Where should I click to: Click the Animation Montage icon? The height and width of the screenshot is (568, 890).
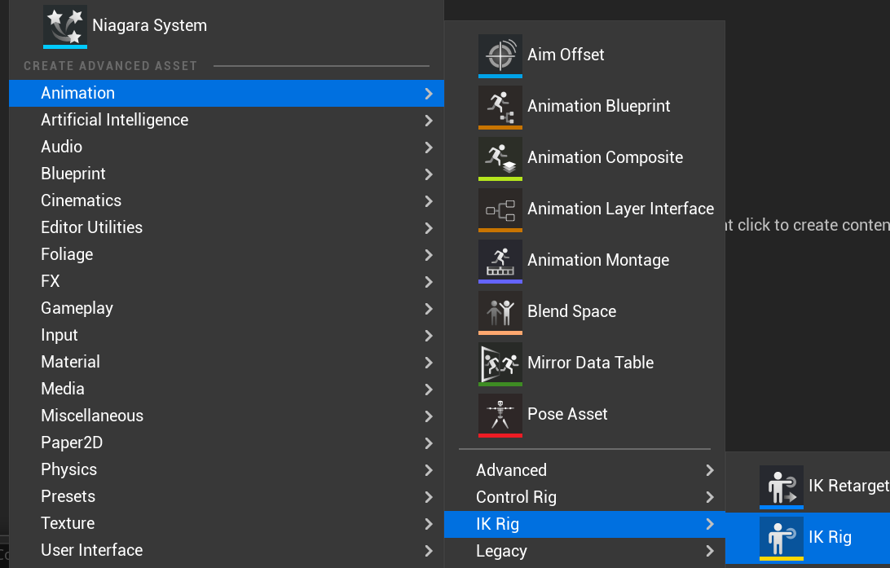[500, 261]
